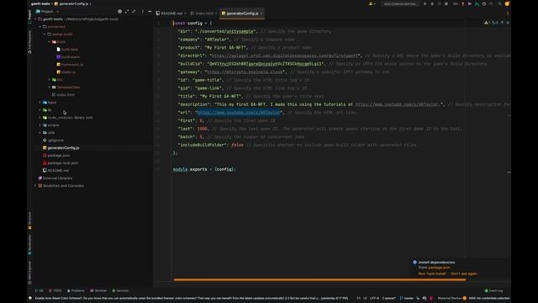Screen dimensions: 538x303
Task: Open the Services tool window tab
Action: (120, 290)
